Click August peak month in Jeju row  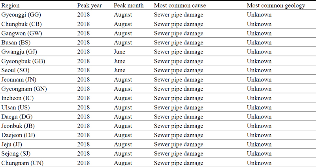[123, 144]
